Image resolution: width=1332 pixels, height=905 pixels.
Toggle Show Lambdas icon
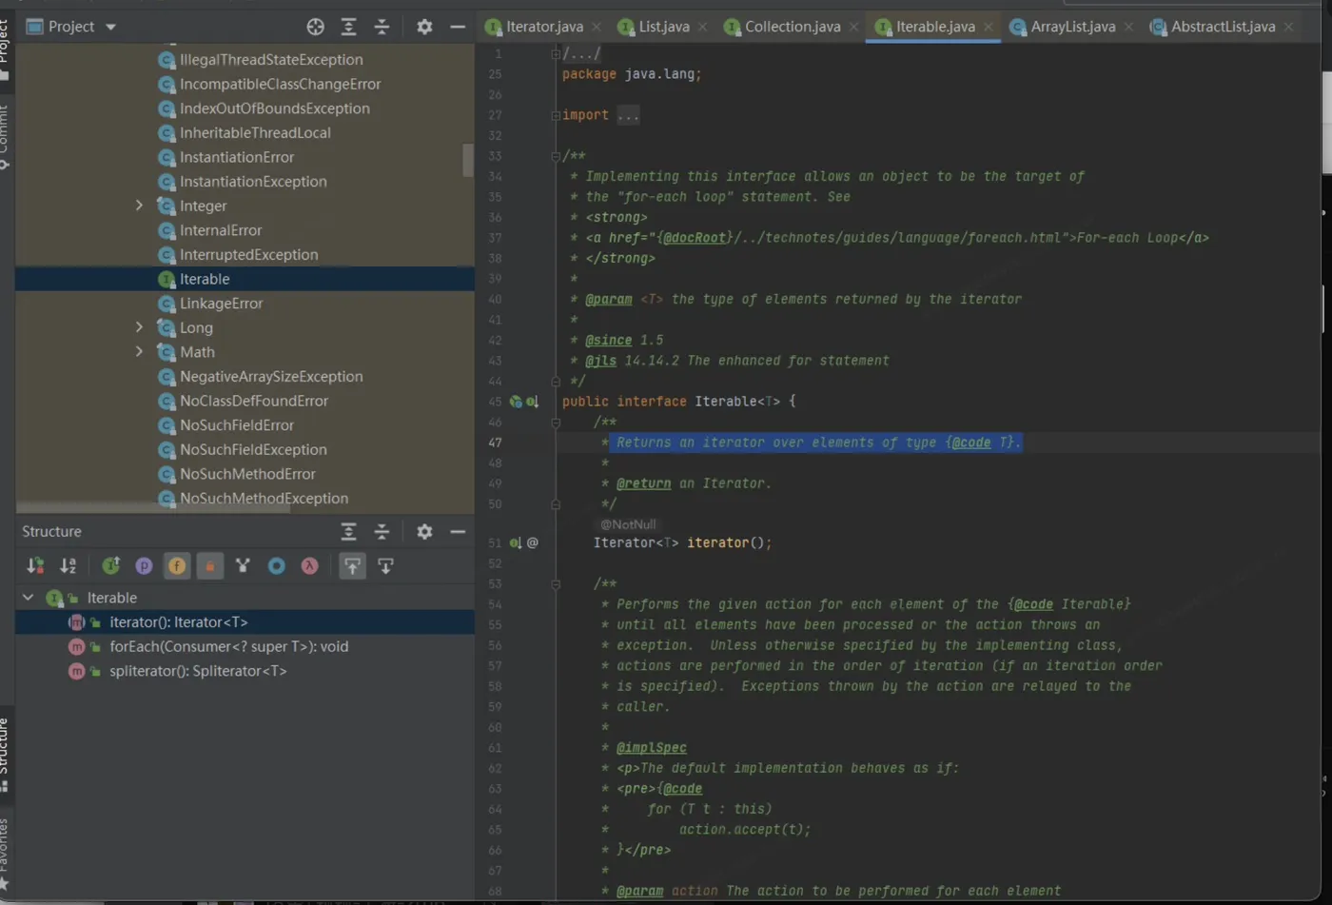(x=309, y=566)
